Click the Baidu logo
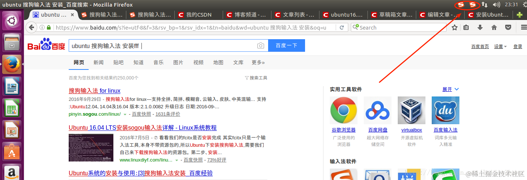Image resolution: width=527 pixels, height=180 pixels. (47, 44)
